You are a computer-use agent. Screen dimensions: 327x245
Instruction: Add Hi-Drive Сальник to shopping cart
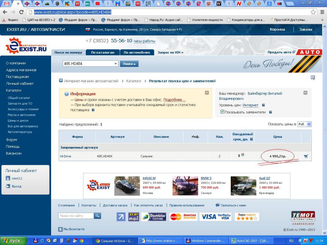(306, 156)
